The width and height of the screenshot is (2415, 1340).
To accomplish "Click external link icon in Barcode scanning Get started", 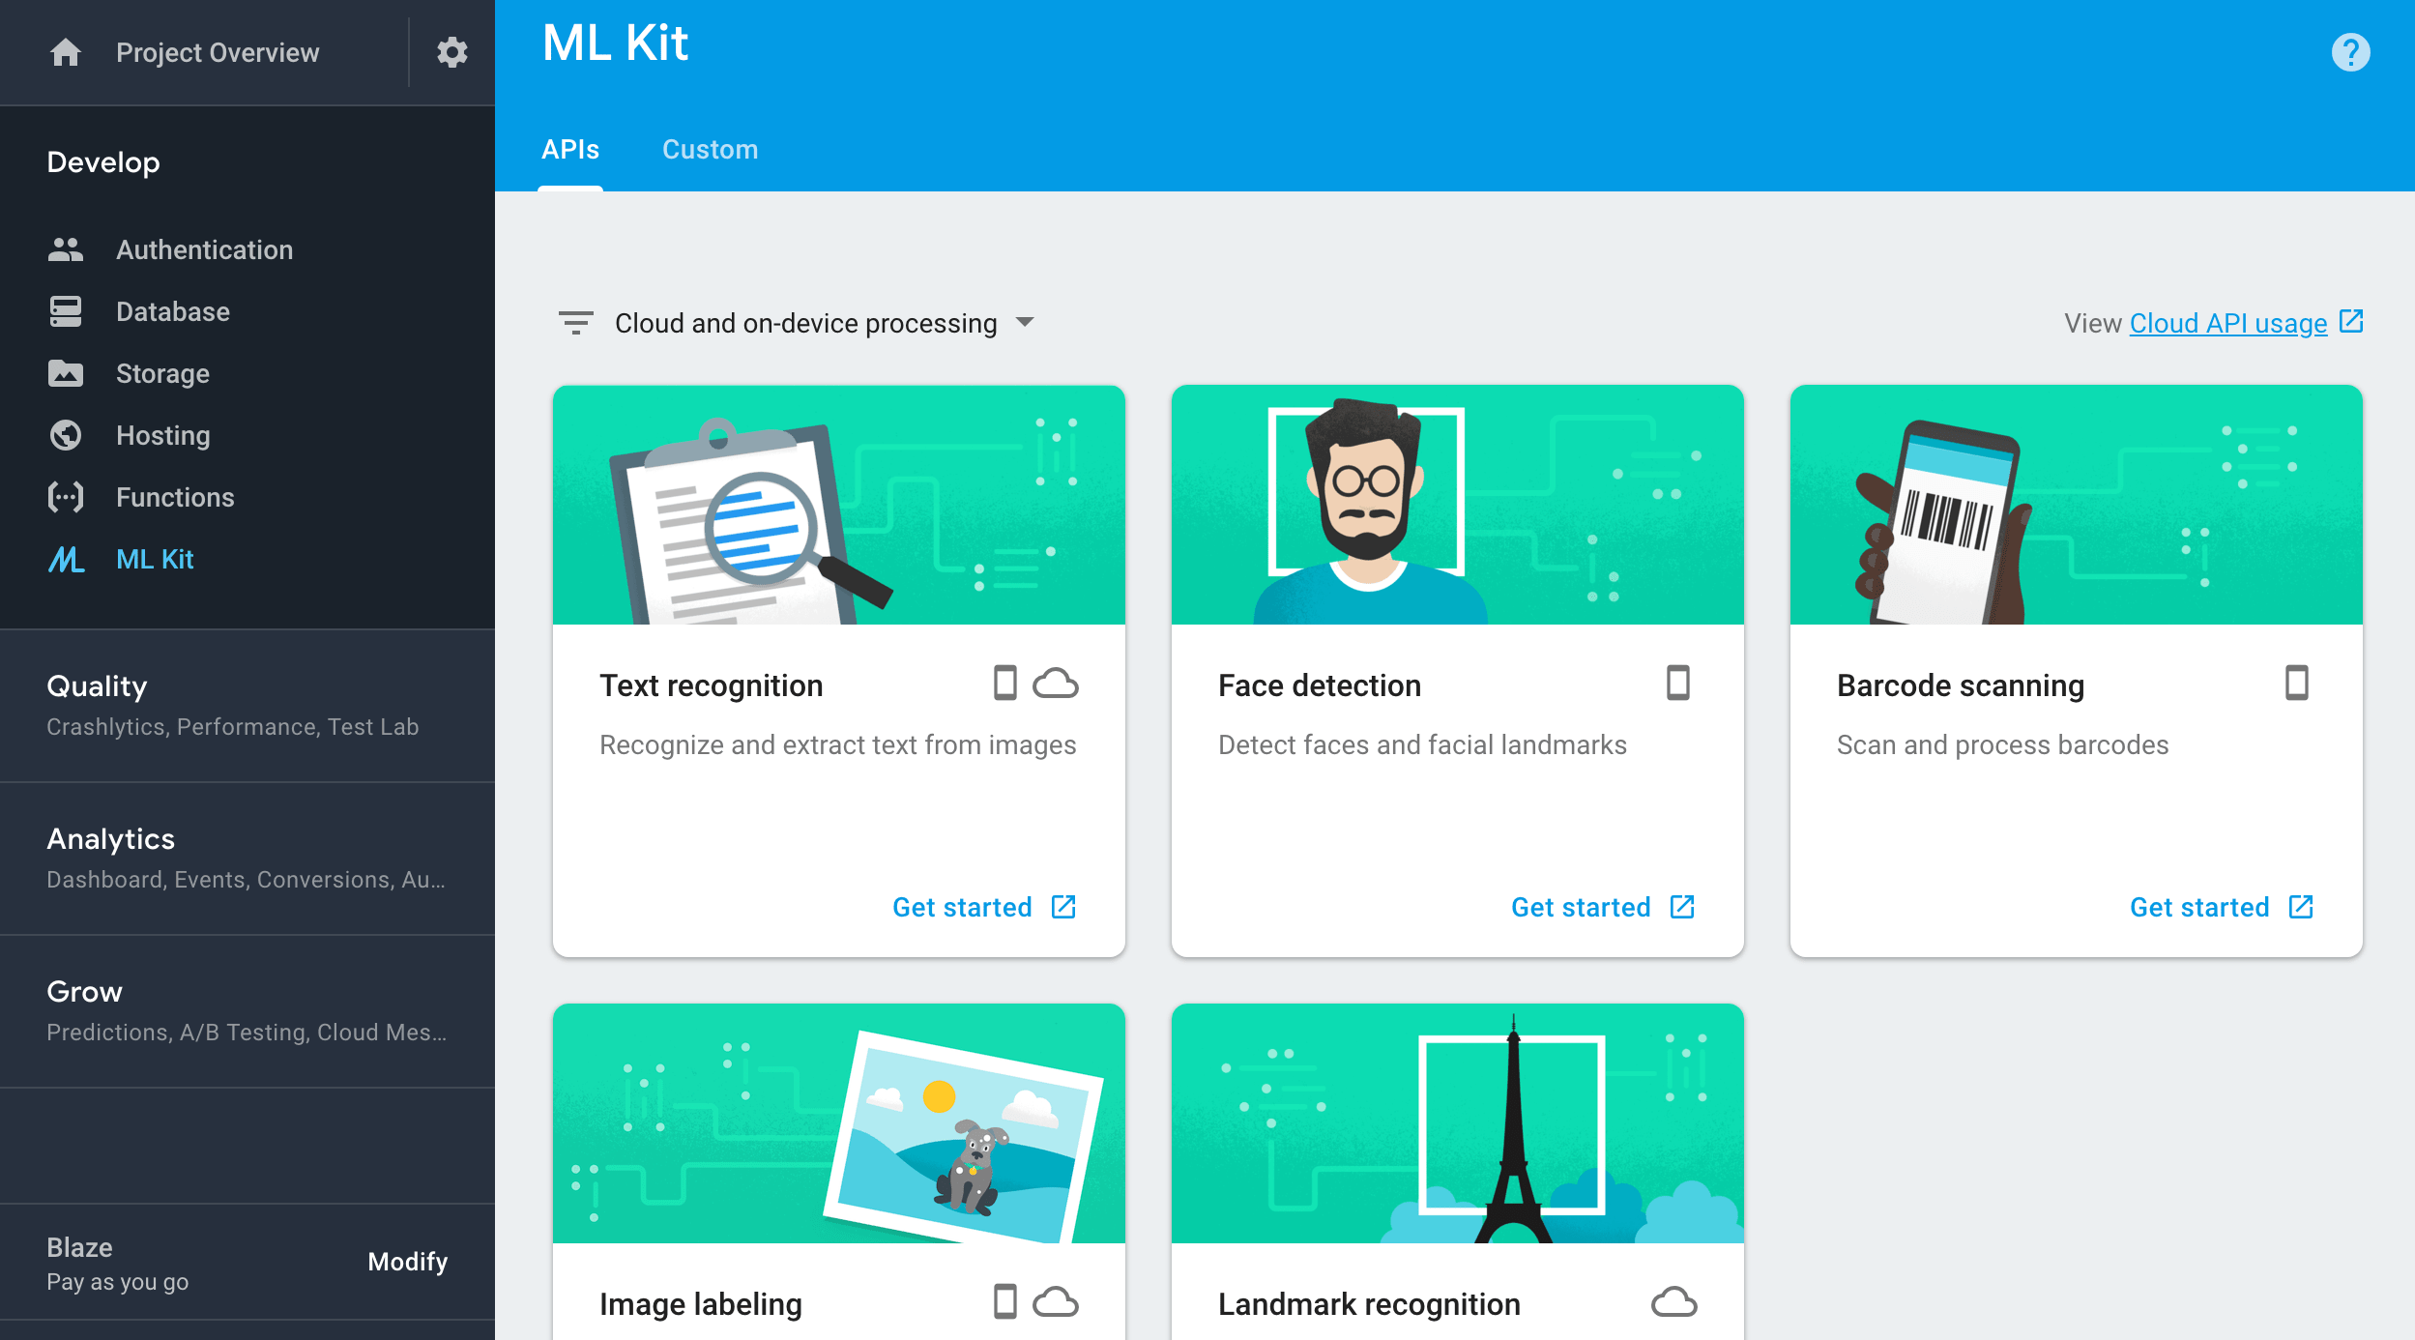I will click(x=2301, y=907).
